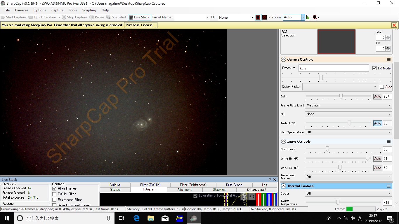Open the notification center icon
The image size is (399, 224).
pos(390,218)
